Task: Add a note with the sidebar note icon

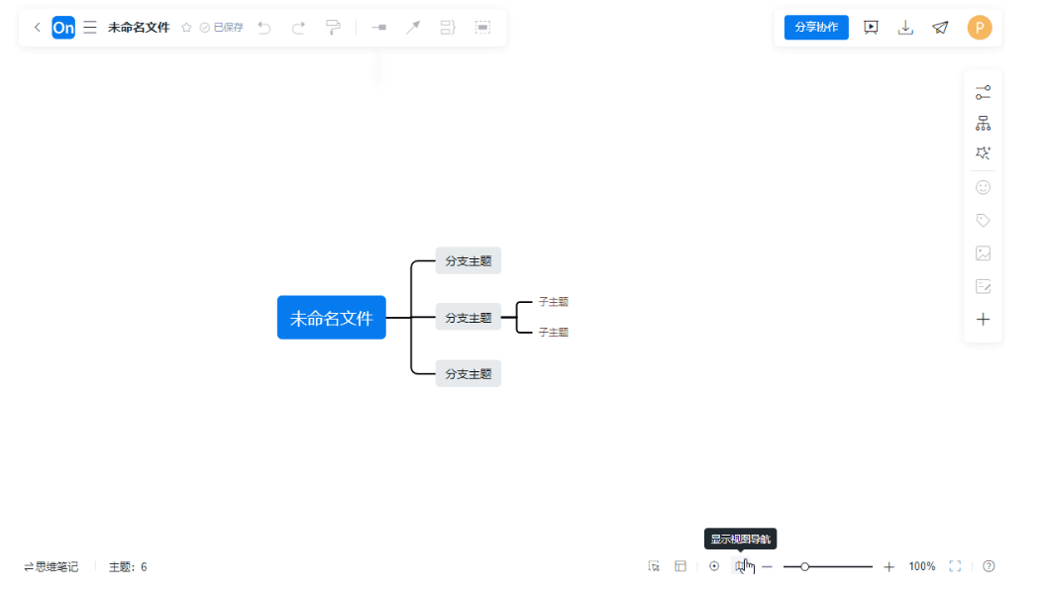Action: tap(983, 286)
